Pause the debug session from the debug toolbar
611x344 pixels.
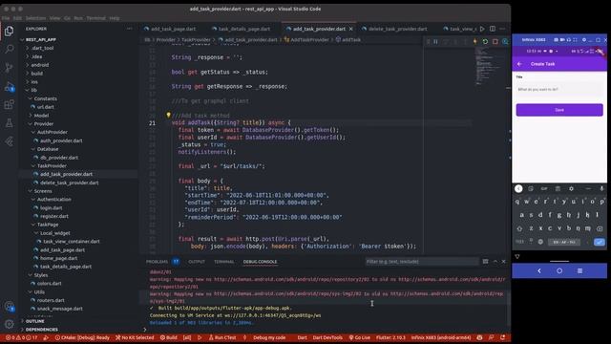tap(436, 41)
